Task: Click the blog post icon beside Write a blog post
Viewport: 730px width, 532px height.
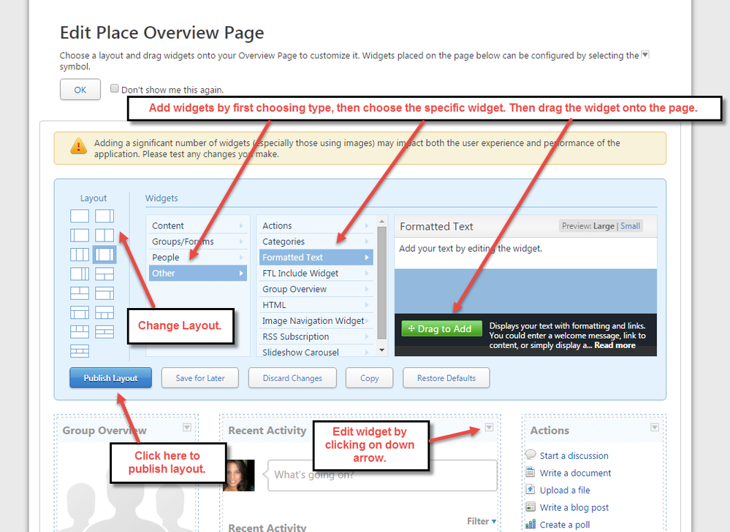Action: [531, 507]
